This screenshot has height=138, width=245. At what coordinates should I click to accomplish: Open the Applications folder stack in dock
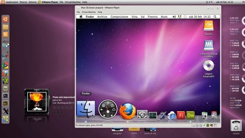(x=171, y=115)
